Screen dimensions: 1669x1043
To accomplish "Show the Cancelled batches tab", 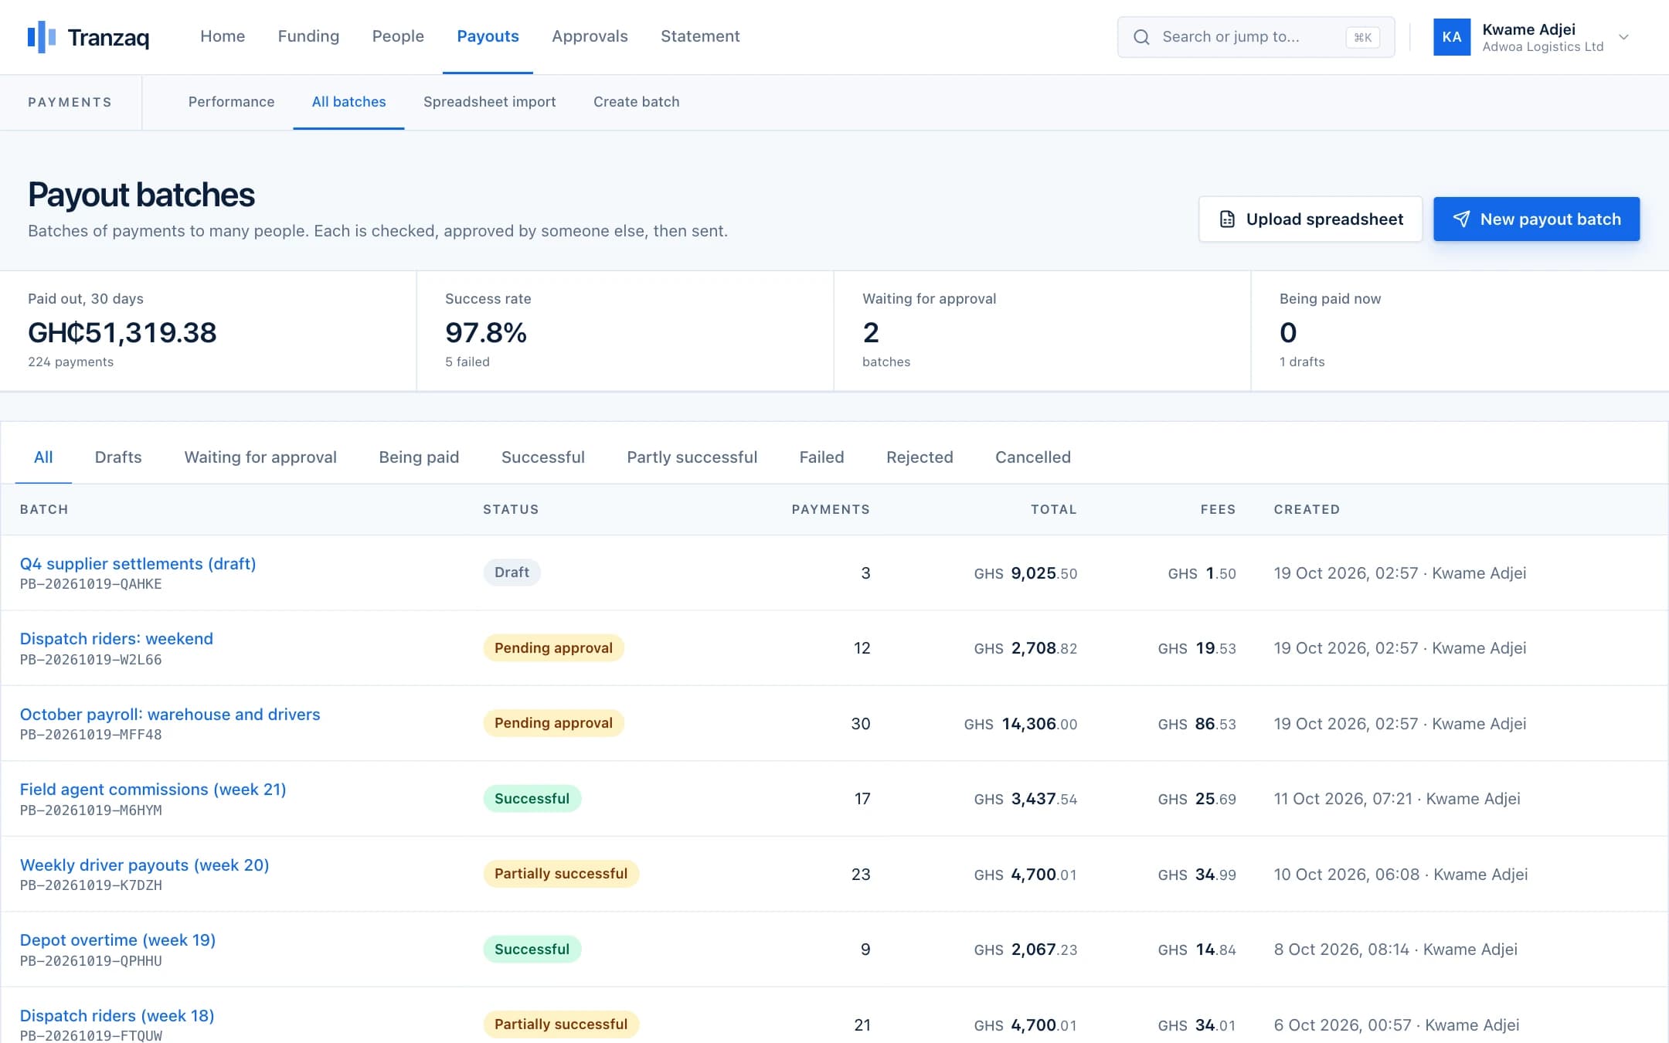I will [1032, 457].
